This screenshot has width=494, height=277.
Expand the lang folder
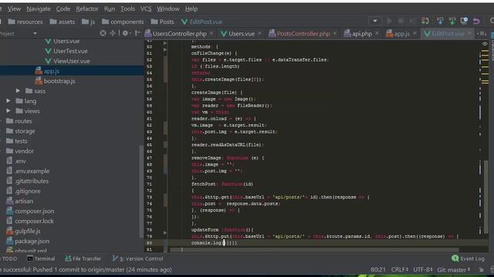click(8, 101)
